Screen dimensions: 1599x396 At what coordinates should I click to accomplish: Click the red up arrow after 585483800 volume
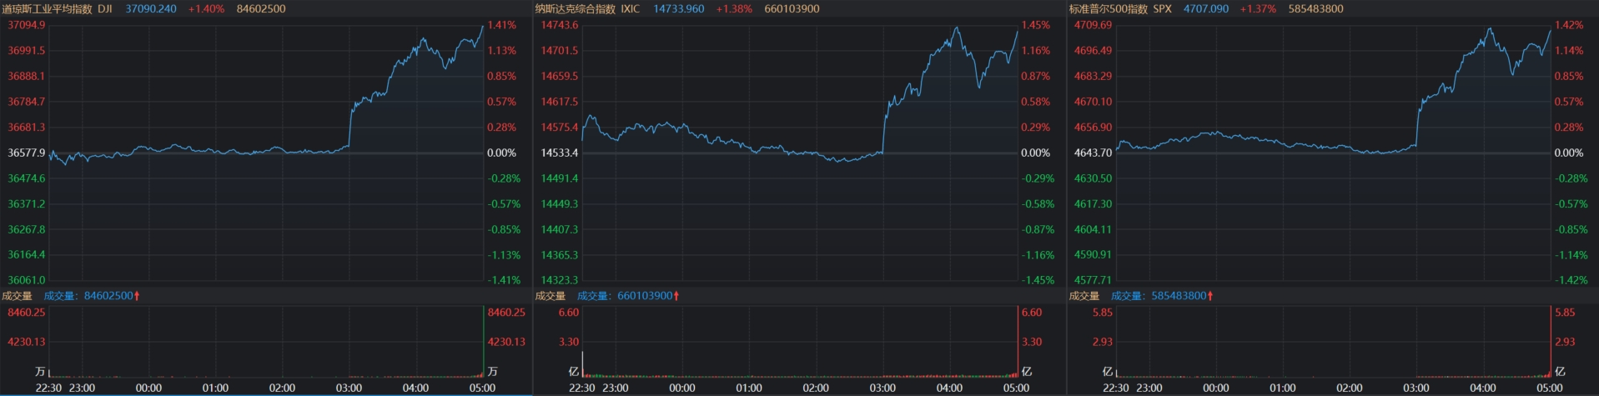(1210, 296)
